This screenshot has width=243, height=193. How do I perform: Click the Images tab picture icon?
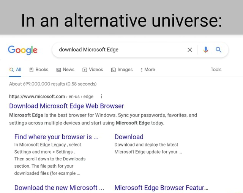(113, 70)
